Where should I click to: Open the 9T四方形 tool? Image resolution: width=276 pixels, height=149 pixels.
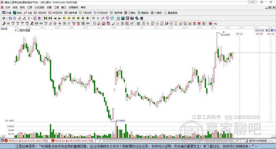(101, 13)
